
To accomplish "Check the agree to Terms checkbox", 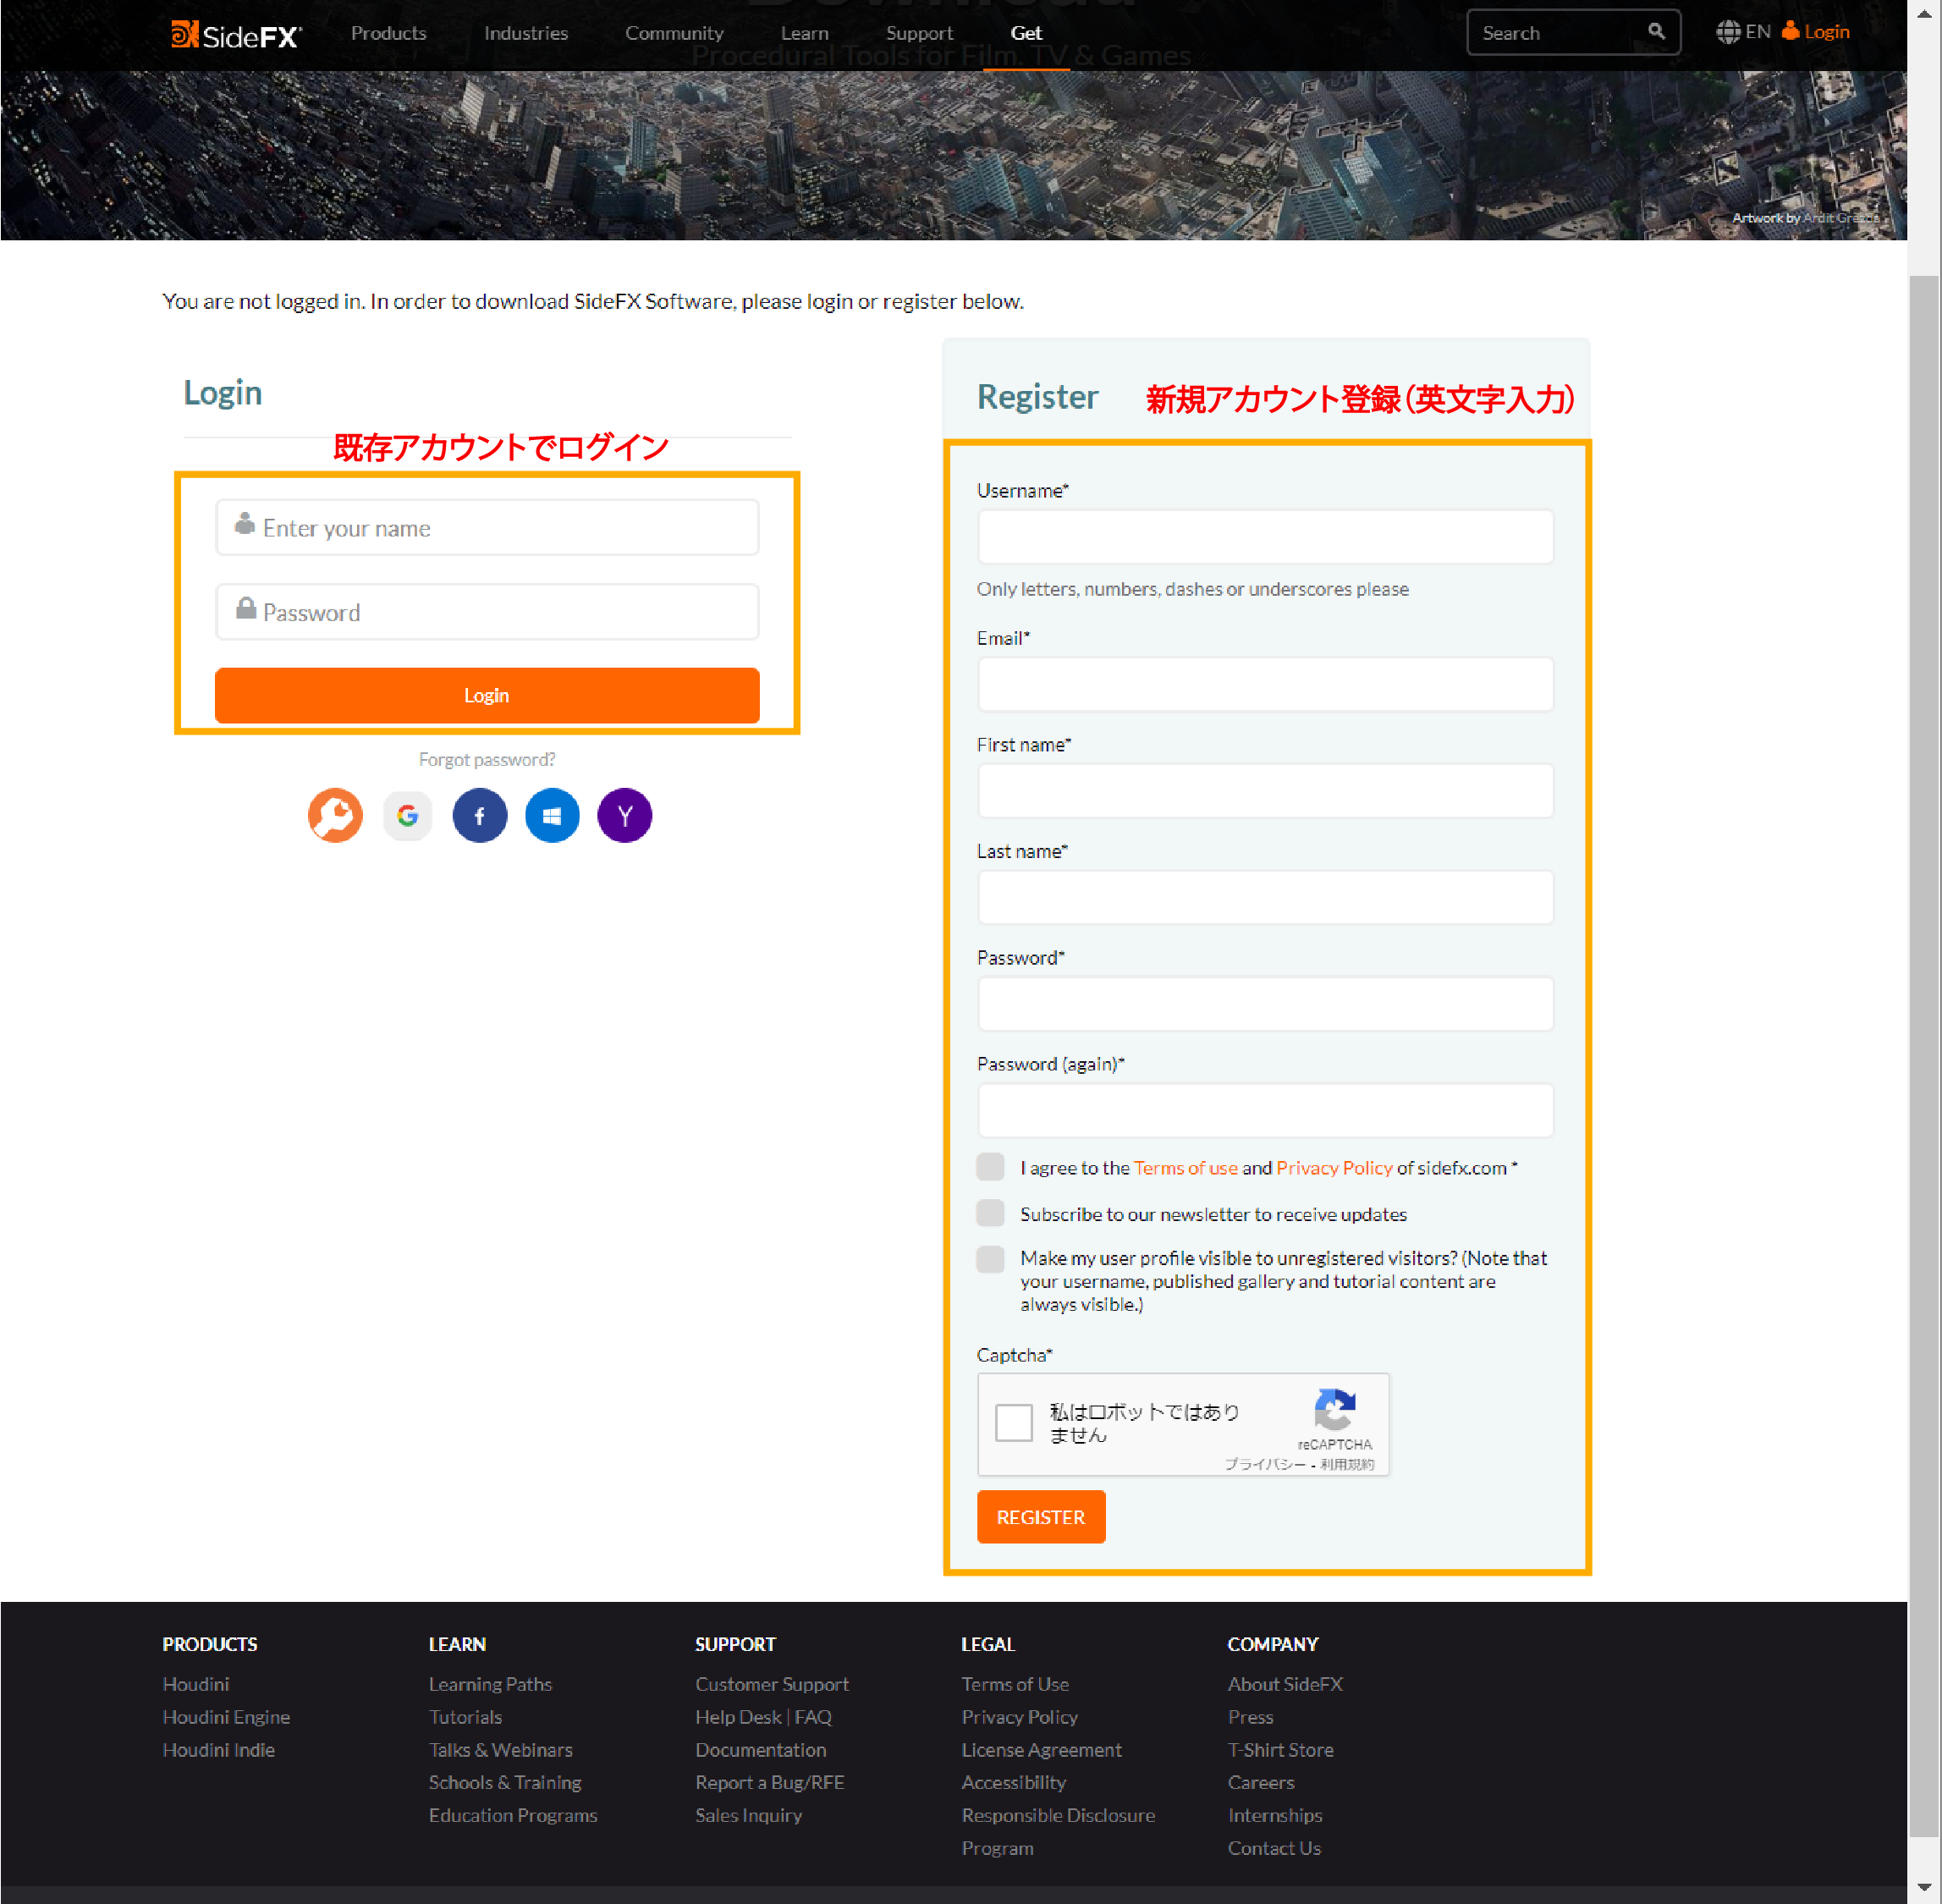I will [990, 1167].
